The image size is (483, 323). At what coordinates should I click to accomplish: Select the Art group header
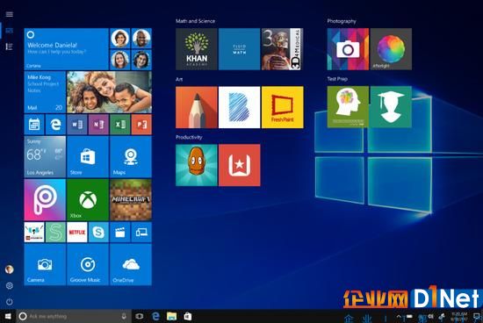179,79
